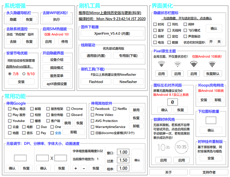The width and height of the screenshot is (230, 177).
Task: Click 恢复默认 in Pixel原生主题
Action: [213, 74]
